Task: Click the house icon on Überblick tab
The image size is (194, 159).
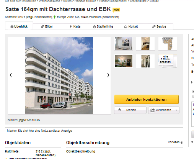Action: click(12, 26)
